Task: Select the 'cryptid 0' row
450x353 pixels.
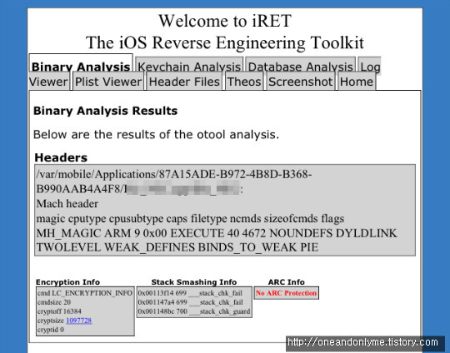Action: coord(51,330)
